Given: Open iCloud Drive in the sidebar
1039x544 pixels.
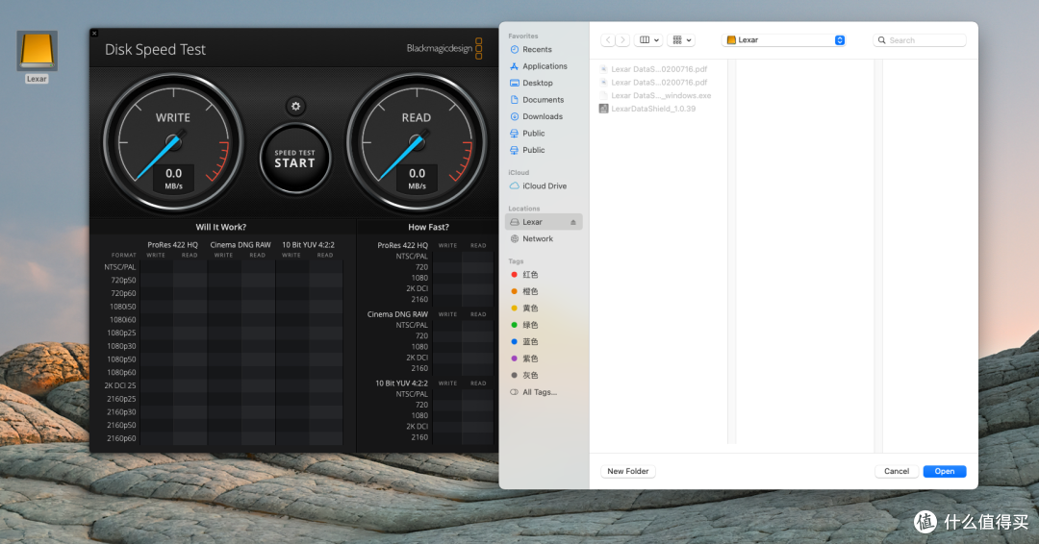Looking at the screenshot, I should (x=544, y=185).
